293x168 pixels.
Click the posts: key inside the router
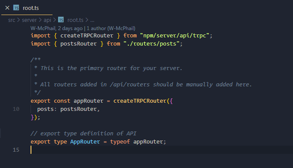point(47,109)
